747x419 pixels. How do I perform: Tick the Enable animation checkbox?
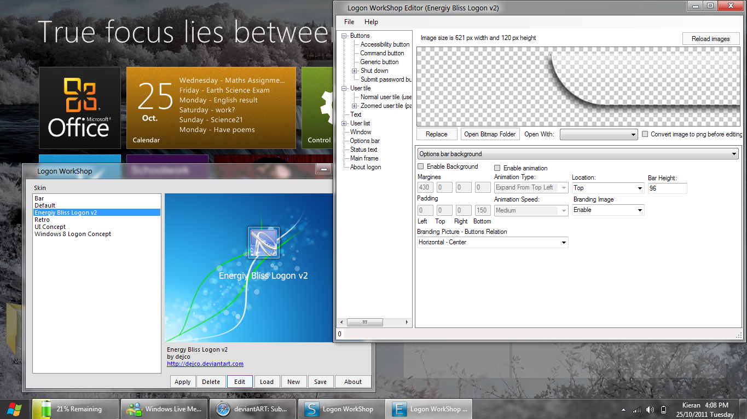point(497,168)
